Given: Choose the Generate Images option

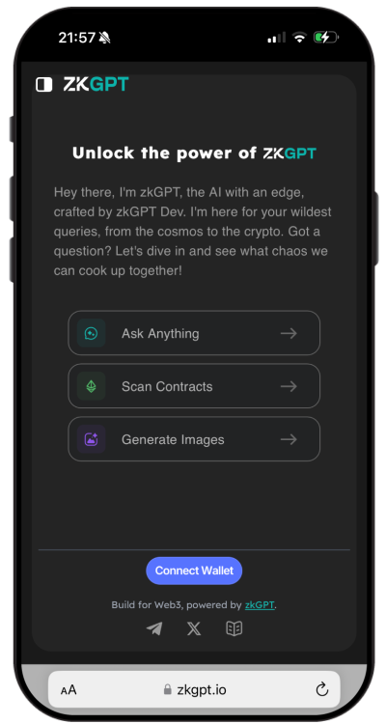Looking at the screenshot, I should point(194,439).
